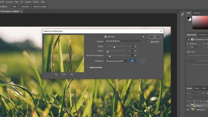Toggle the Vorschau checkbox
This screenshot has height=117, width=208.
point(106,37)
